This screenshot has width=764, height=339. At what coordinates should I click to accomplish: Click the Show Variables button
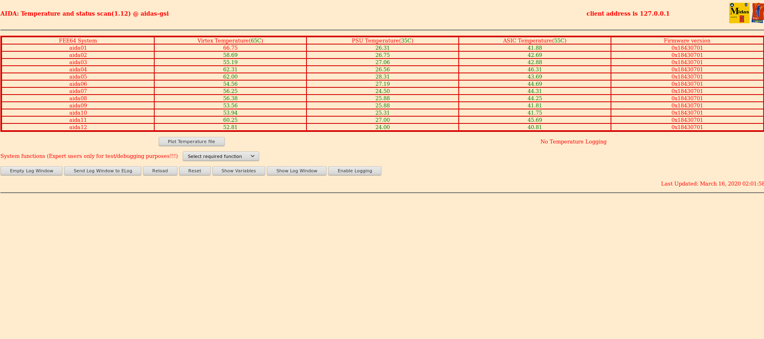238,171
